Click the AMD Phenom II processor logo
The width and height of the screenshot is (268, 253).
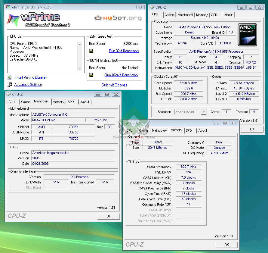(x=247, y=35)
